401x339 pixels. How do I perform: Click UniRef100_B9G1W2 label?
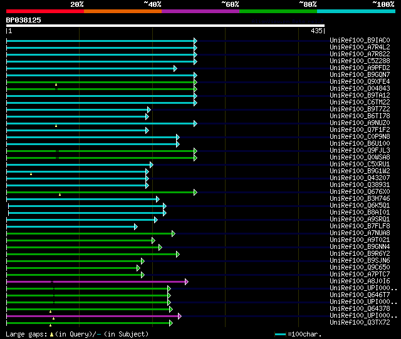(360, 171)
